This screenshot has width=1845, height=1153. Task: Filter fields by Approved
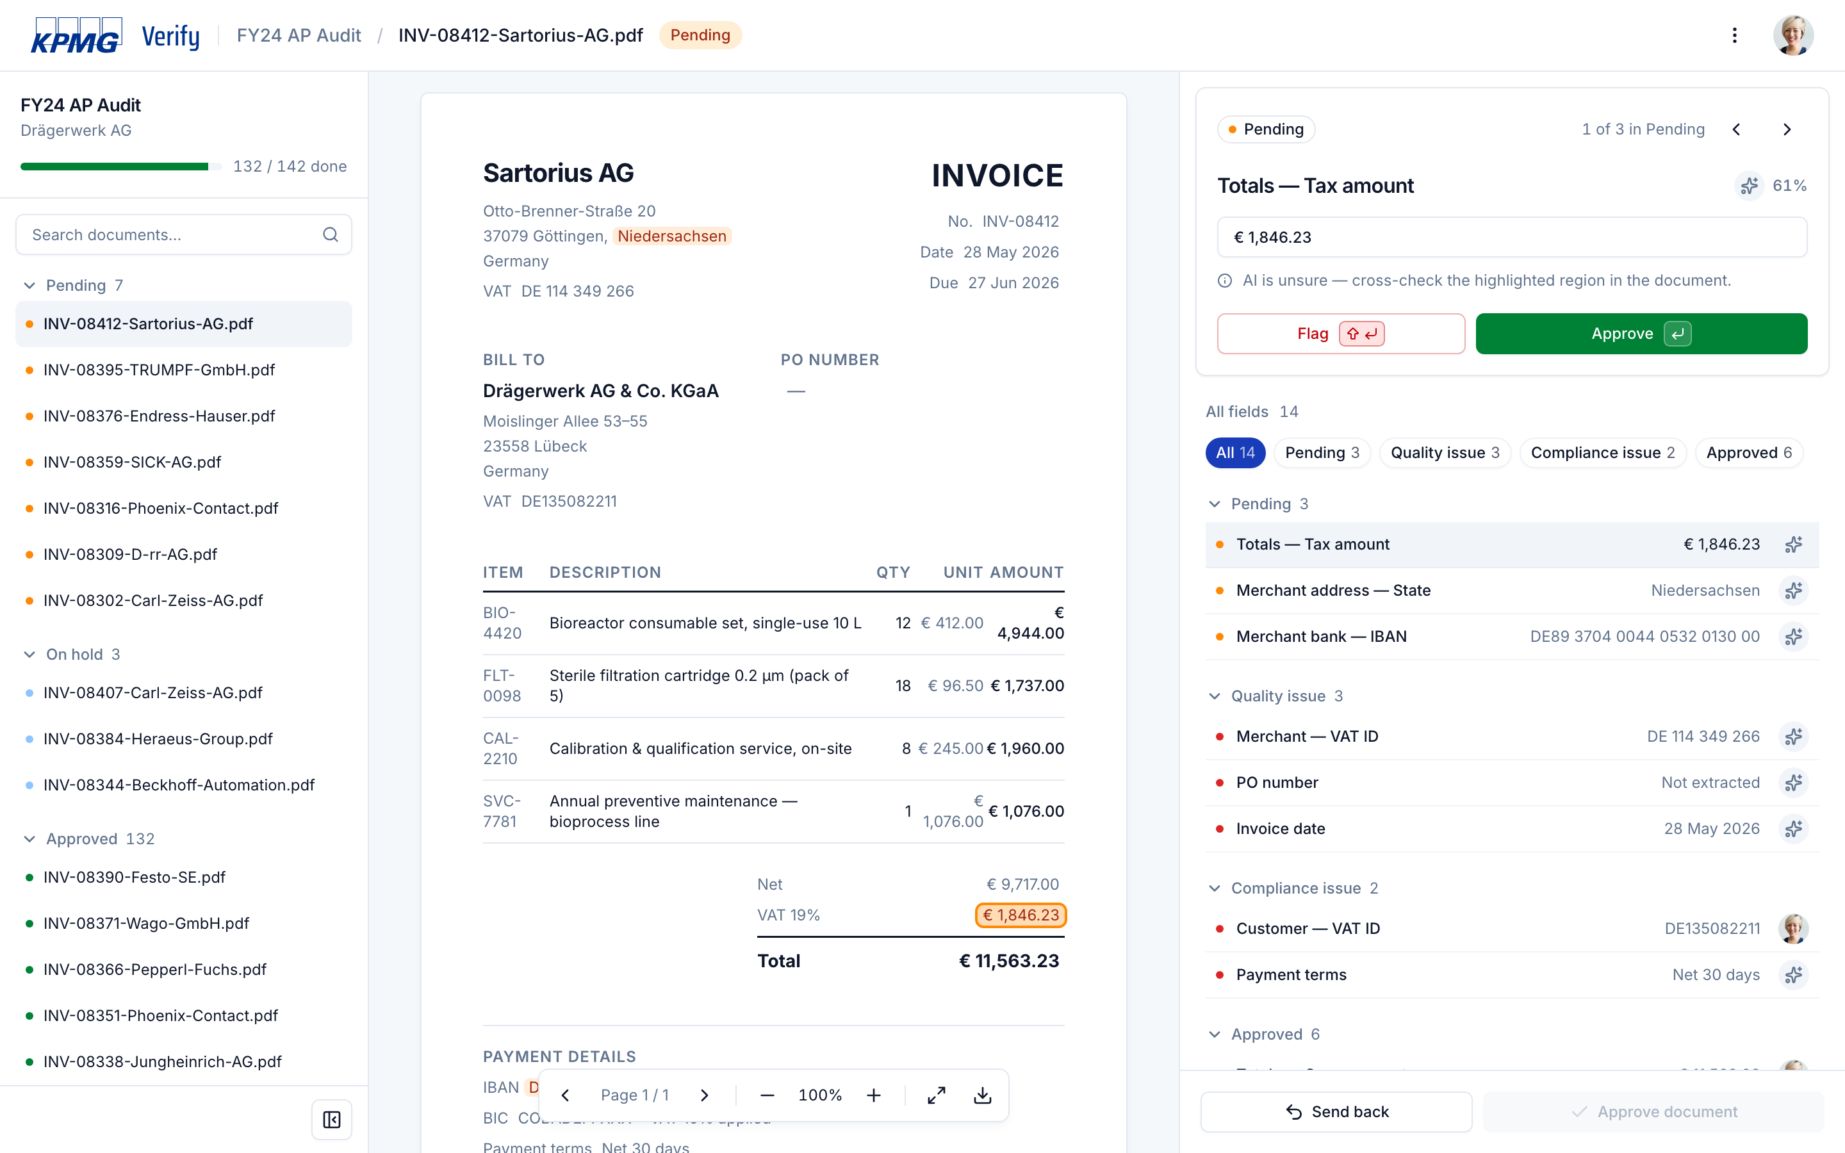coord(1748,453)
